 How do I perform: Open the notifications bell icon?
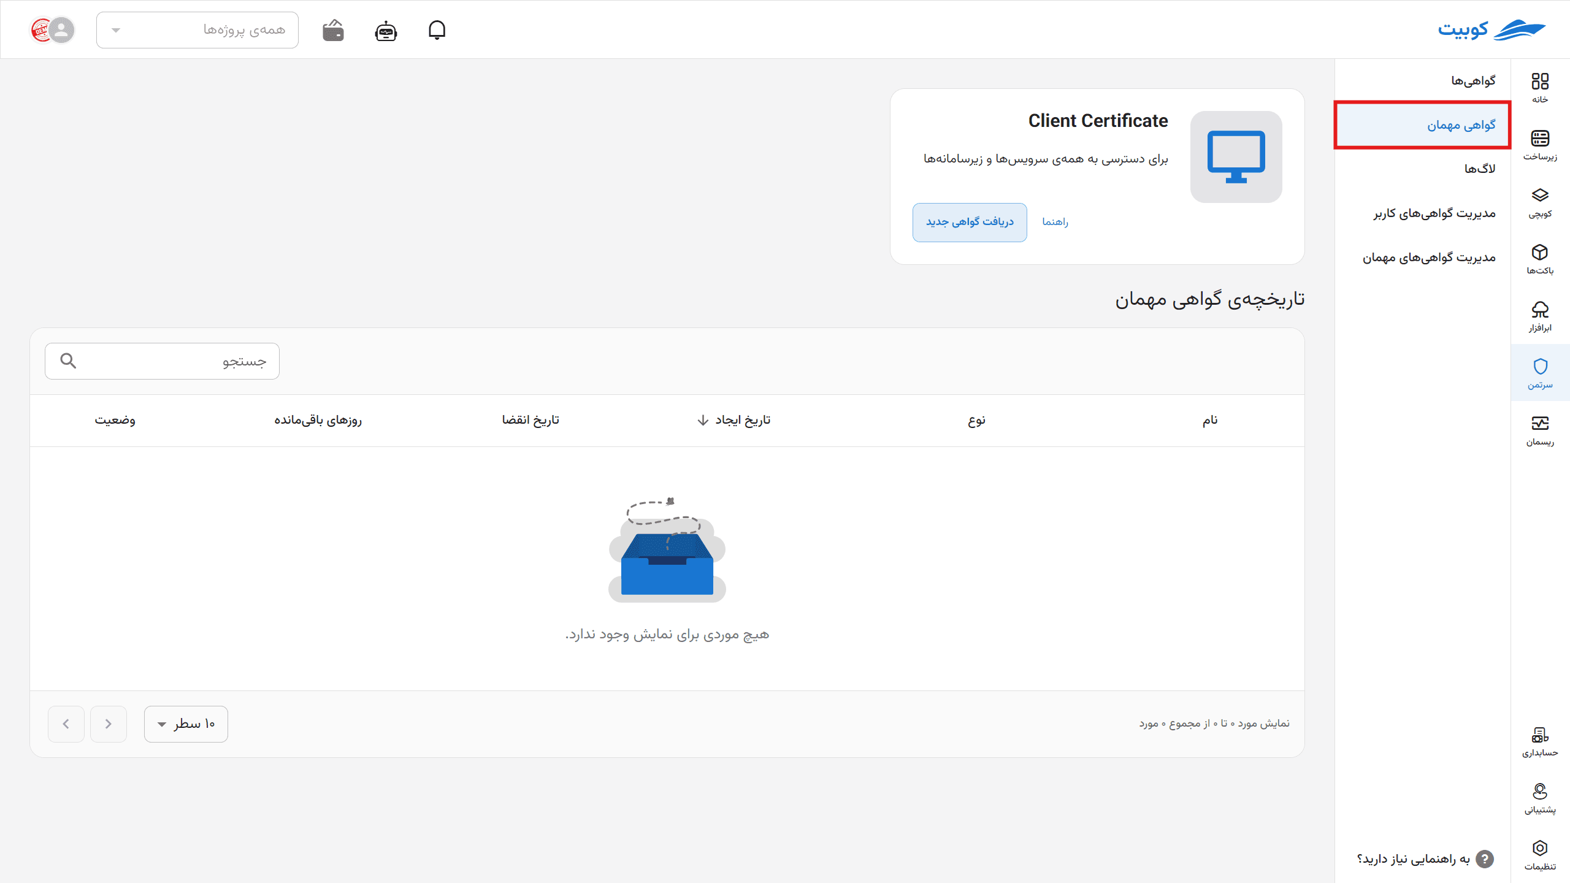point(437,30)
